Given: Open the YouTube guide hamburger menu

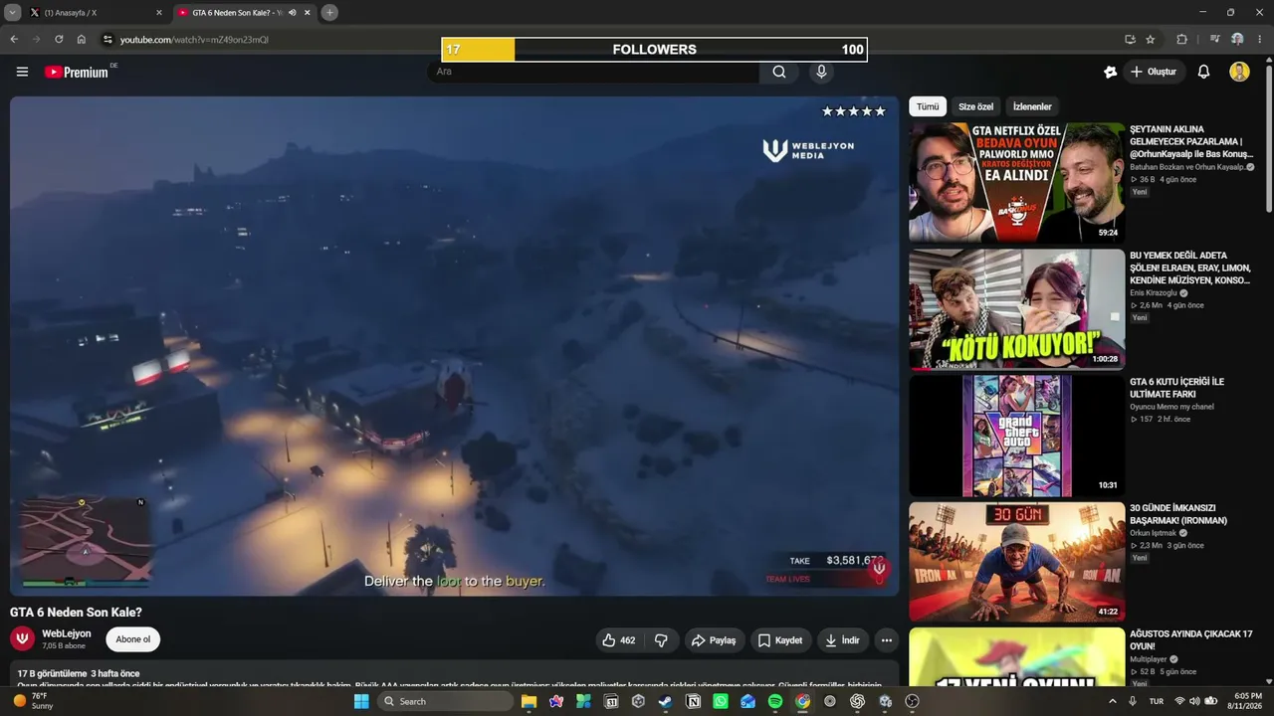Looking at the screenshot, I should 22,72.
